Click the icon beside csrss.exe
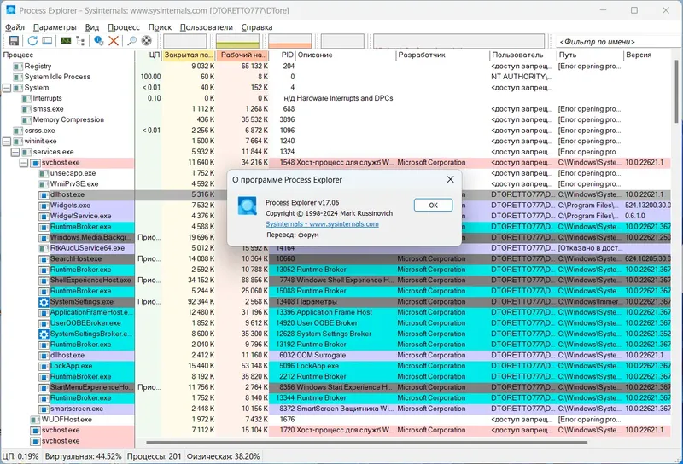This screenshot has width=683, height=464. pos(17,130)
